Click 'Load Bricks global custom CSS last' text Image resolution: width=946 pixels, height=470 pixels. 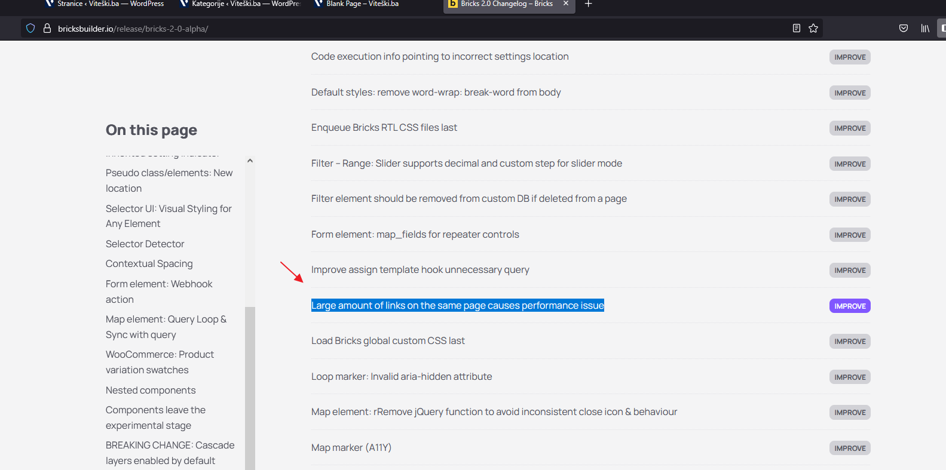coord(388,340)
